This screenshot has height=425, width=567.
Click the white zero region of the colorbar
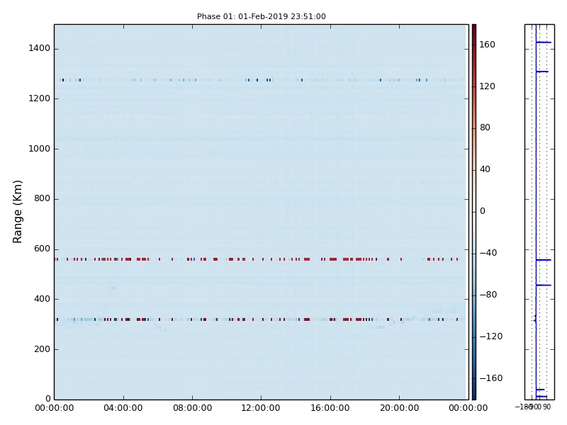pyautogui.click(x=474, y=211)
